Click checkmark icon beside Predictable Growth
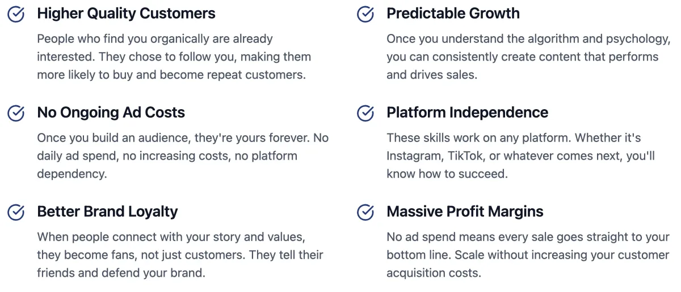Screen dimensions: 681x292 [x=365, y=14]
